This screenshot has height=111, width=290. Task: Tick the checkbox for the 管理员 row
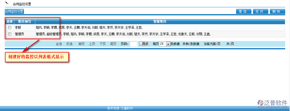point(10,34)
